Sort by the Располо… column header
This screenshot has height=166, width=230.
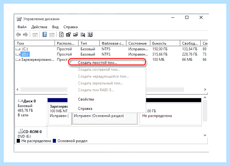click(x=67, y=43)
